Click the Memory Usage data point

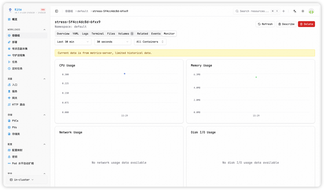[256, 77]
